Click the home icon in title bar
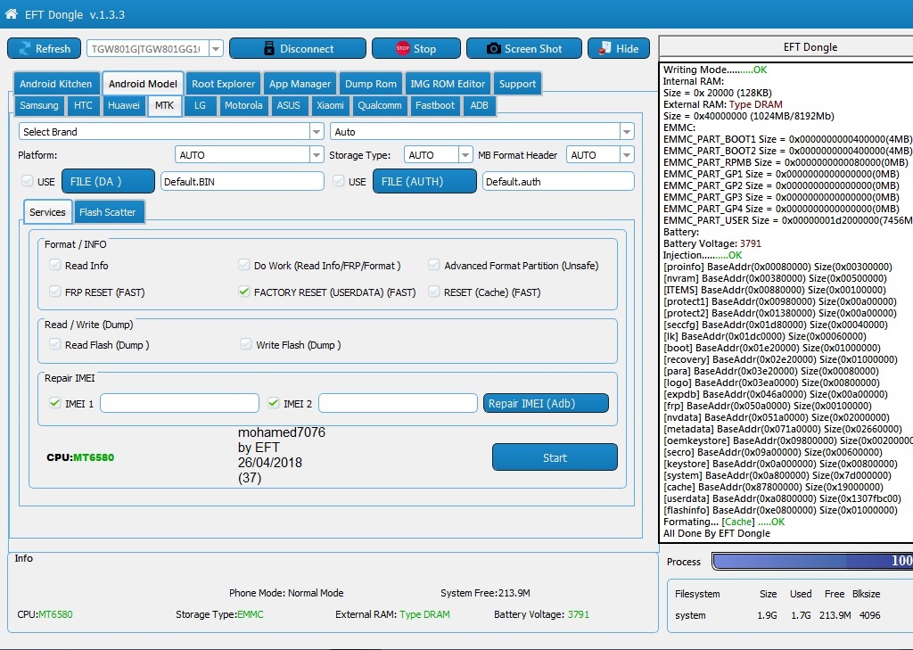The width and height of the screenshot is (913, 650). [x=11, y=14]
